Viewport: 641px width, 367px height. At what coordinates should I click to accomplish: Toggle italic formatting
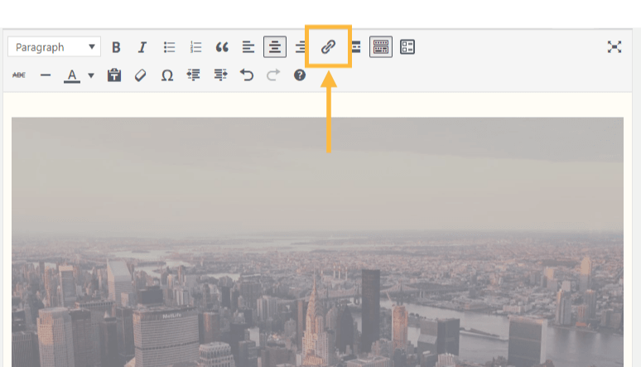point(142,47)
